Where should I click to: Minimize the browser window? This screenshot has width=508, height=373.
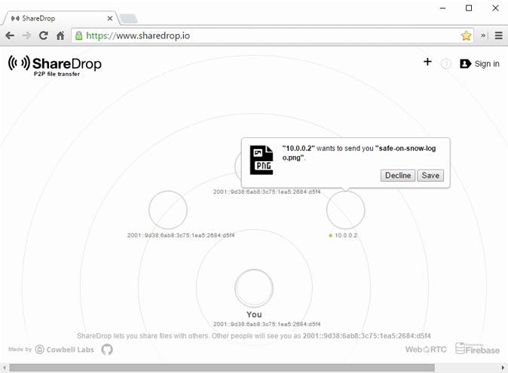click(442, 8)
